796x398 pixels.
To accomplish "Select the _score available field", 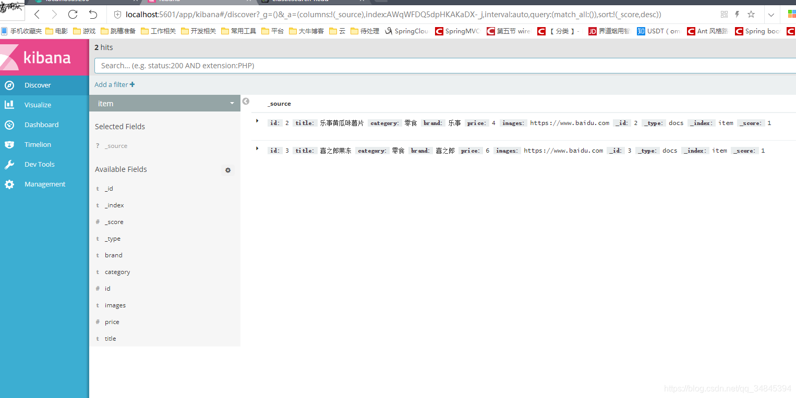I will click(x=114, y=222).
